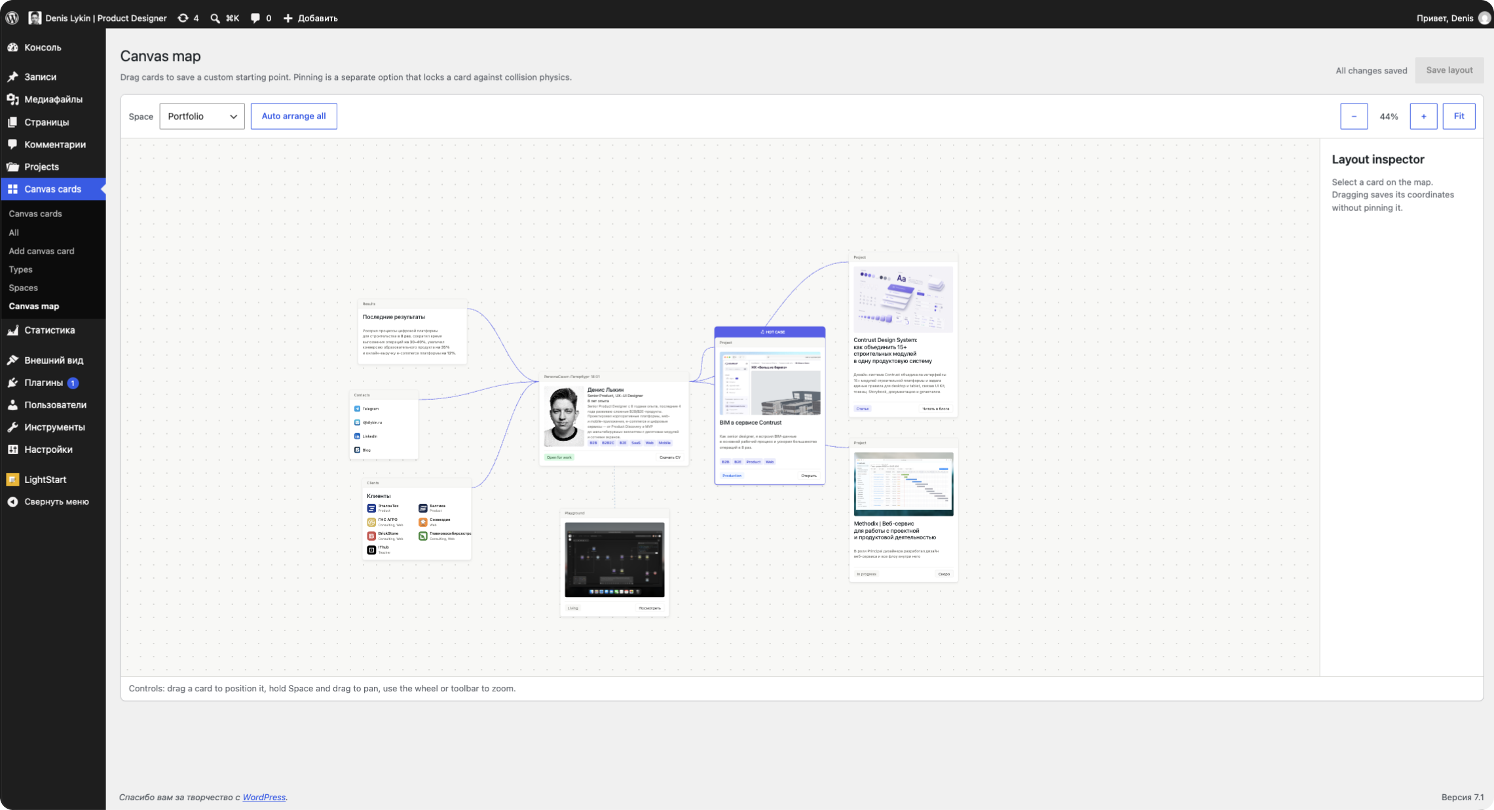Open the Добавить new content menu

point(310,18)
